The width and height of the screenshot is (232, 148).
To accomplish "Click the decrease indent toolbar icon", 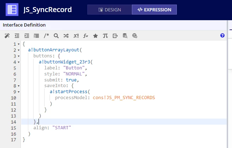I will [17, 36].
